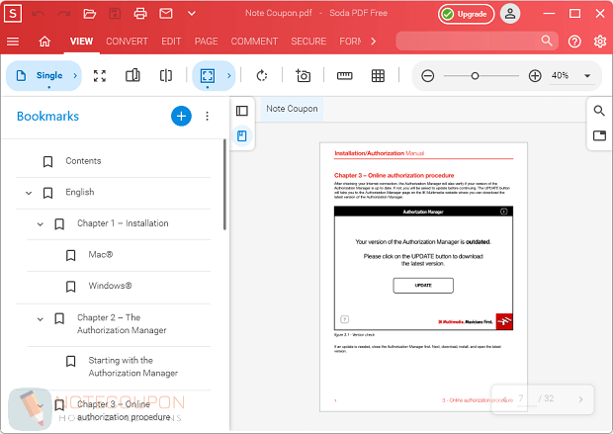The height and width of the screenshot is (434, 613).
Task: Open the help question mark
Action: [574, 42]
